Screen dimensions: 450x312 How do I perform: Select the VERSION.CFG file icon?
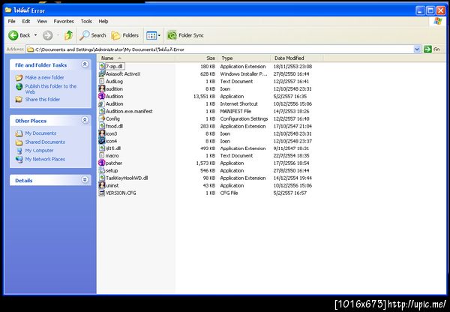click(102, 193)
